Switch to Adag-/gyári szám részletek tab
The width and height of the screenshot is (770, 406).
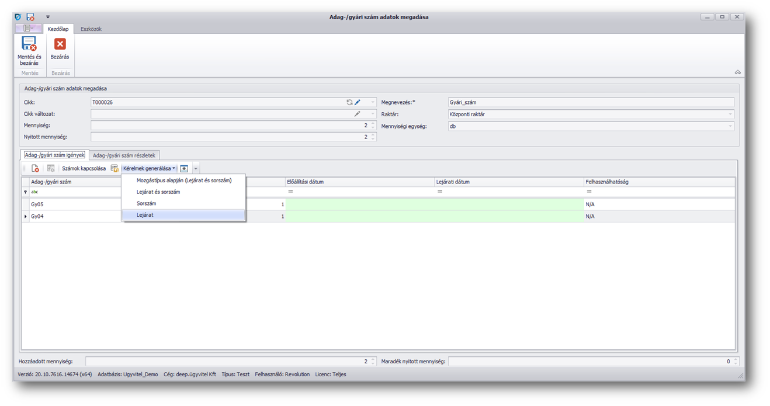(124, 155)
